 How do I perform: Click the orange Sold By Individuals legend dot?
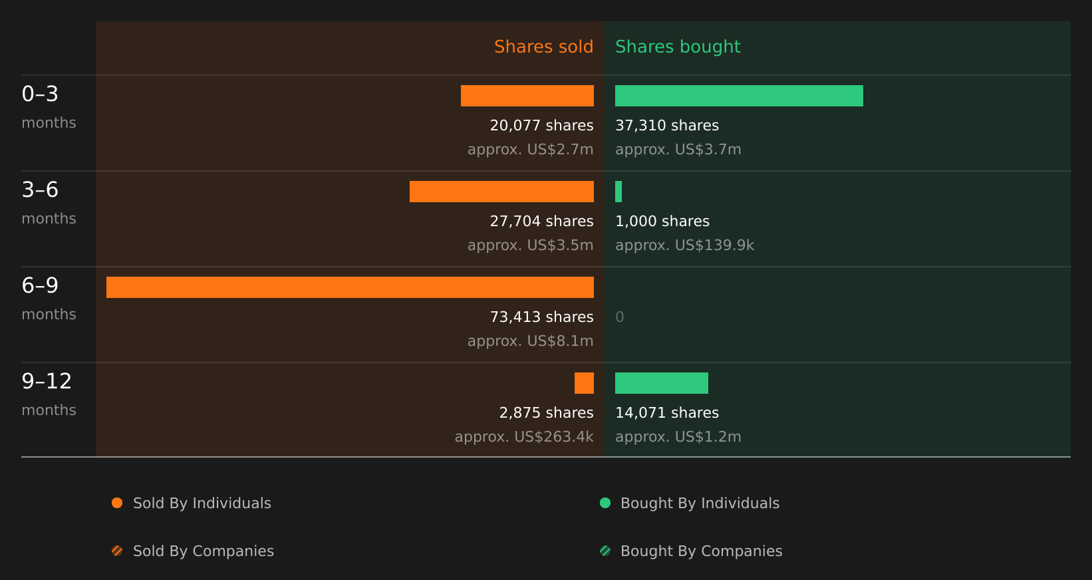coord(117,503)
